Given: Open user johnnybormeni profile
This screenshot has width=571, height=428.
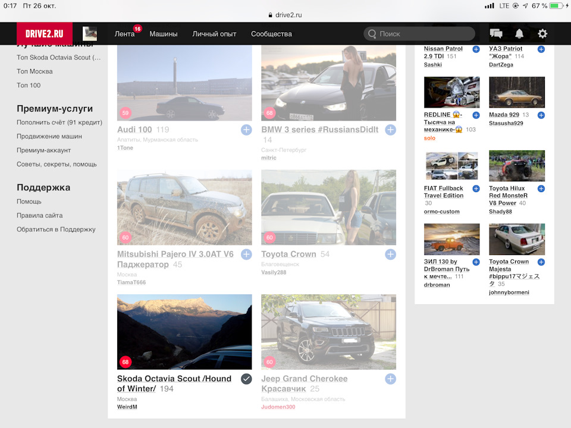Looking at the screenshot, I should click(x=509, y=292).
